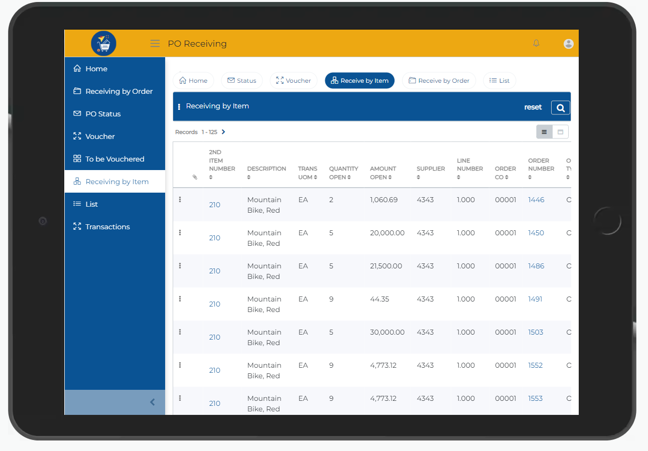Open the user profile avatar icon

(569, 44)
